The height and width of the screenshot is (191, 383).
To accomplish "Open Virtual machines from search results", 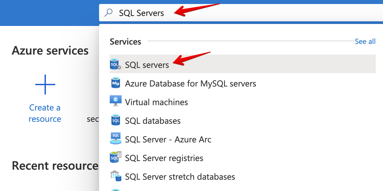I will click(x=156, y=102).
